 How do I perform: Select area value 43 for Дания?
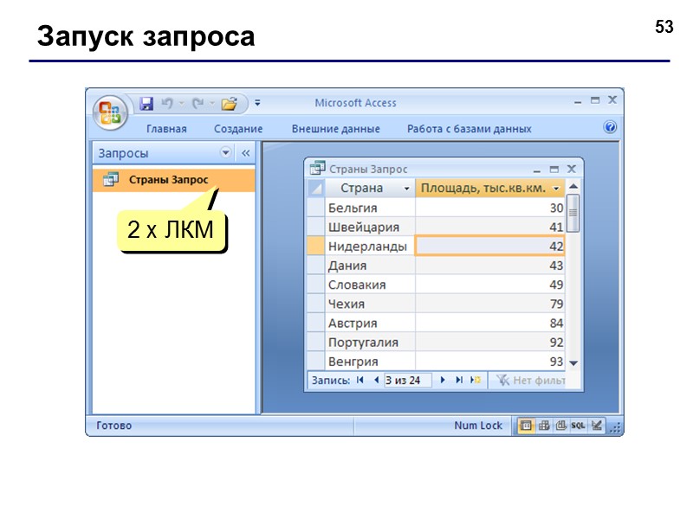coord(490,266)
